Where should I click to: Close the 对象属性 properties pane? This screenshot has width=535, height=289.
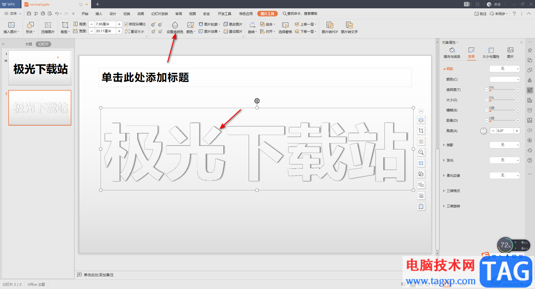coord(521,42)
